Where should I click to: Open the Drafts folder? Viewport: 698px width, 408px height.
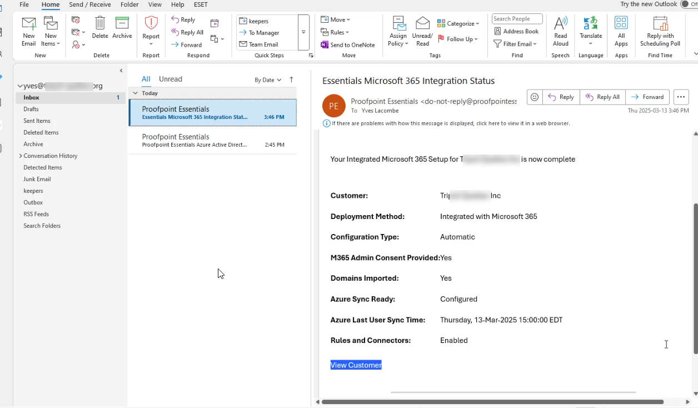31,109
